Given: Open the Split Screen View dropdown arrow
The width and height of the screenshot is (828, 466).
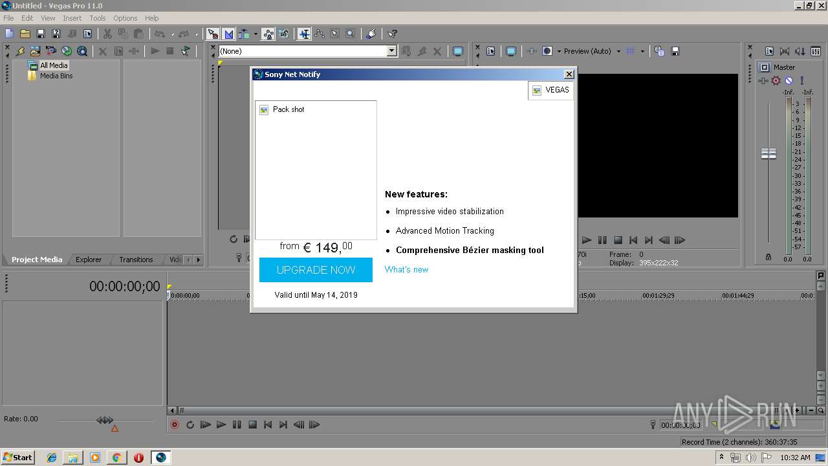Looking at the screenshot, I should coord(559,51).
